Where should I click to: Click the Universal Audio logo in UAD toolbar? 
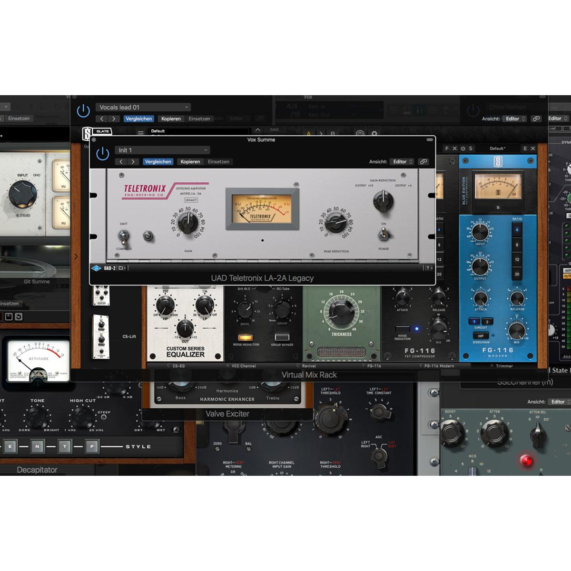pos(97,268)
